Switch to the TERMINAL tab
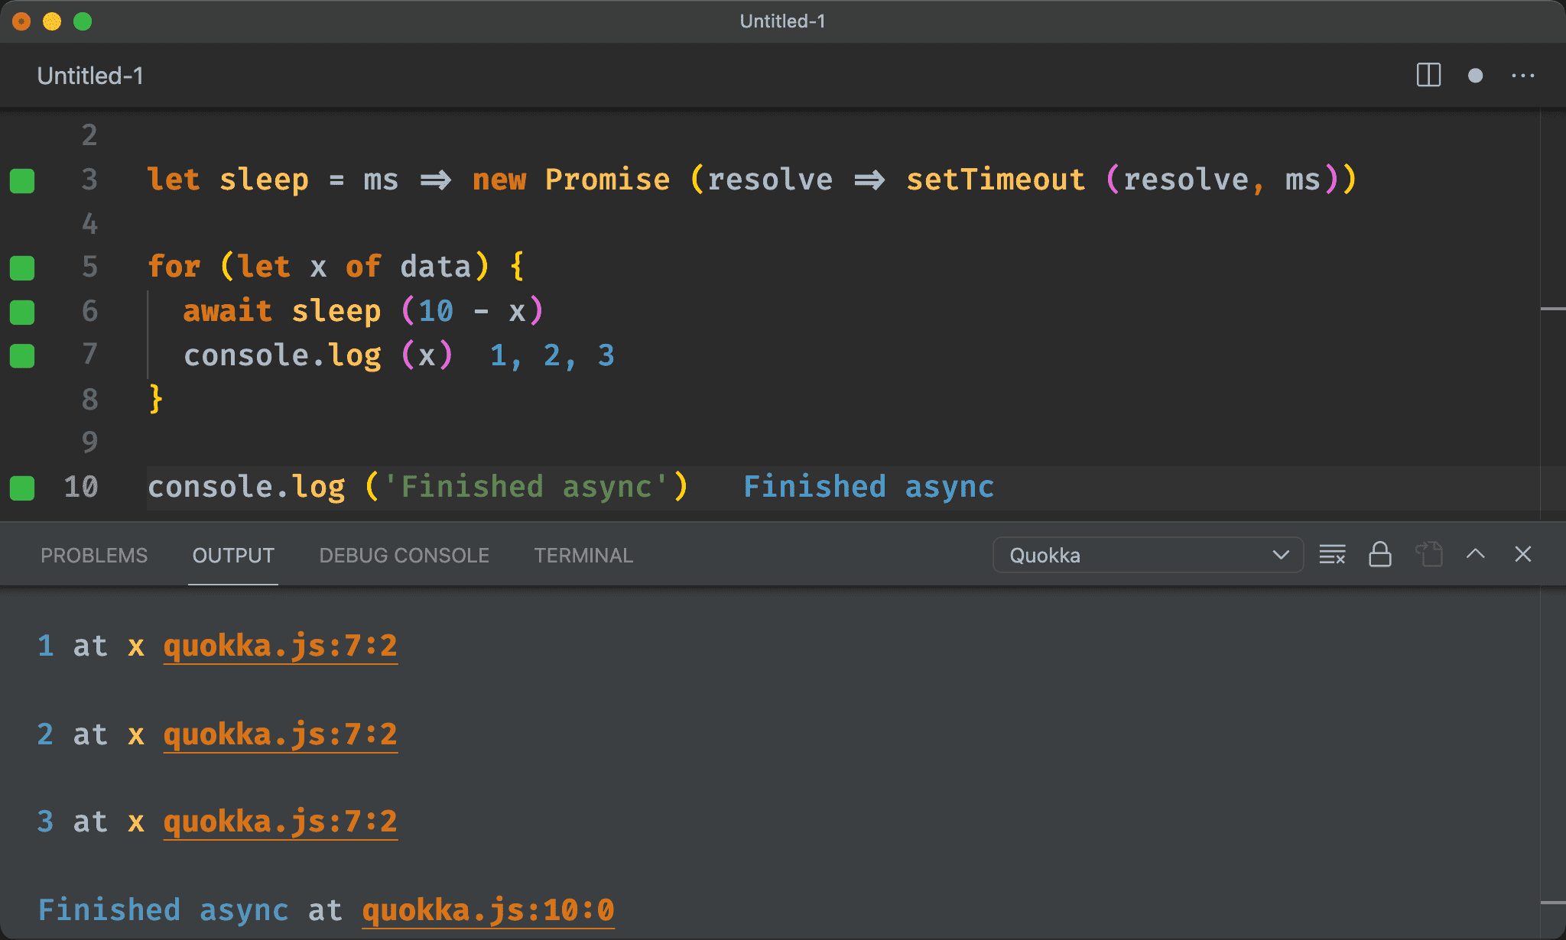Viewport: 1566px width, 940px height. coord(583,556)
